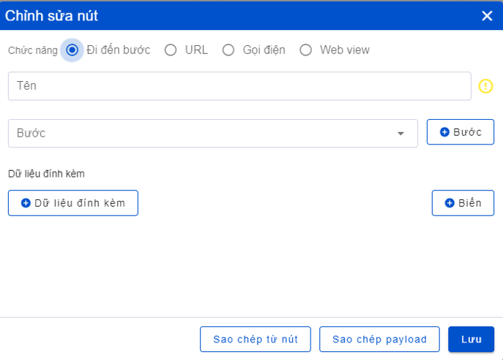Choose the Web view radio option

(x=305, y=50)
